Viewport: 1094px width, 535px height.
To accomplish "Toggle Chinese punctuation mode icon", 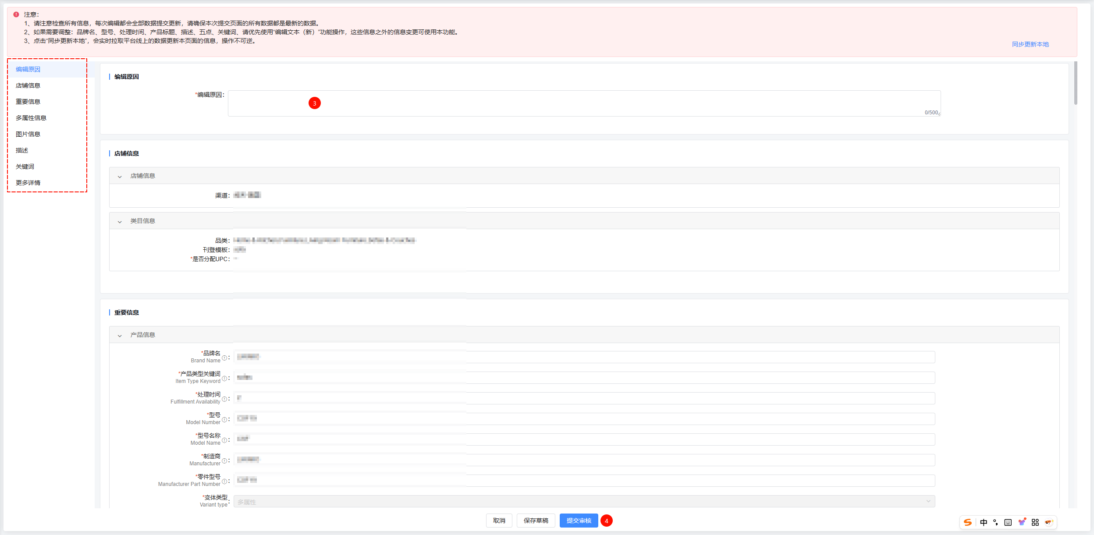I will (995, 522).
